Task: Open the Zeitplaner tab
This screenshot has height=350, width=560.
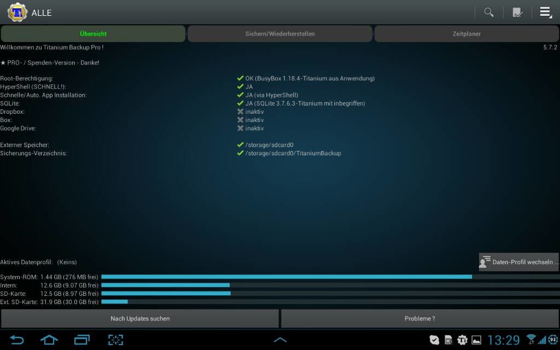Action: coord(466,33)
